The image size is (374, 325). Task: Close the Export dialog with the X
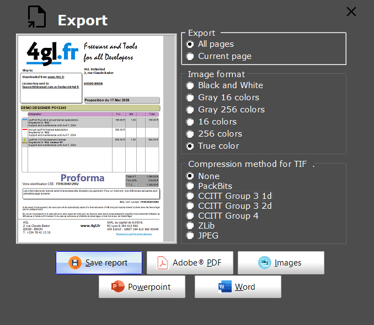(351, 12)
